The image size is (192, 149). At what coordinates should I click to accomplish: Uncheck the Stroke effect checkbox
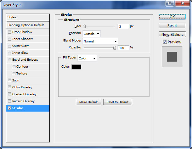[x=10, y=108]
